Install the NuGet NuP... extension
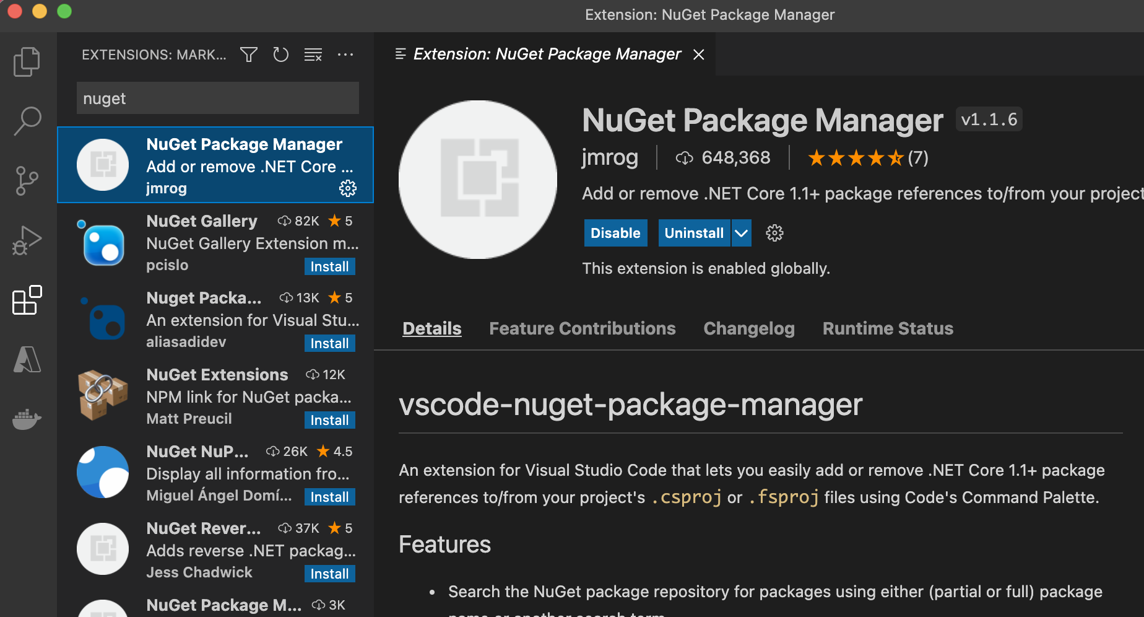The height and width of the screenshot is (617, 1144). click(x=329, y=497)
